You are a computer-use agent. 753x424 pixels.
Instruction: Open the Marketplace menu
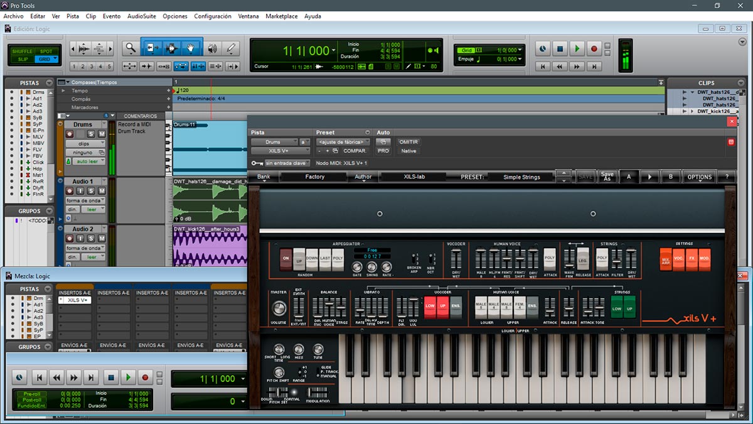point(282,16)
